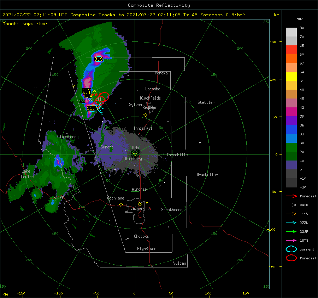The image size is (318, 298).
Task: Click the storm top label 9.1
Action: click(87, 92)
